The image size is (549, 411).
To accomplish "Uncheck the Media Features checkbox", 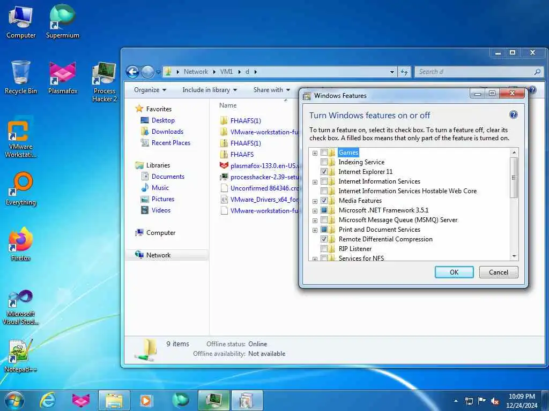I will coord(324,201).
